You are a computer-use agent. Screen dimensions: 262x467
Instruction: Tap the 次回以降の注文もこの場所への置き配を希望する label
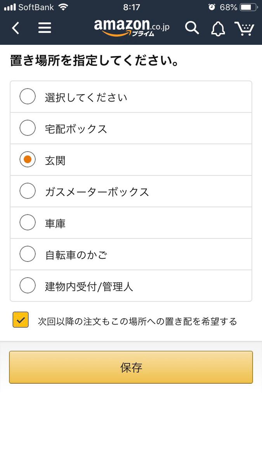(x=137, y=321)
